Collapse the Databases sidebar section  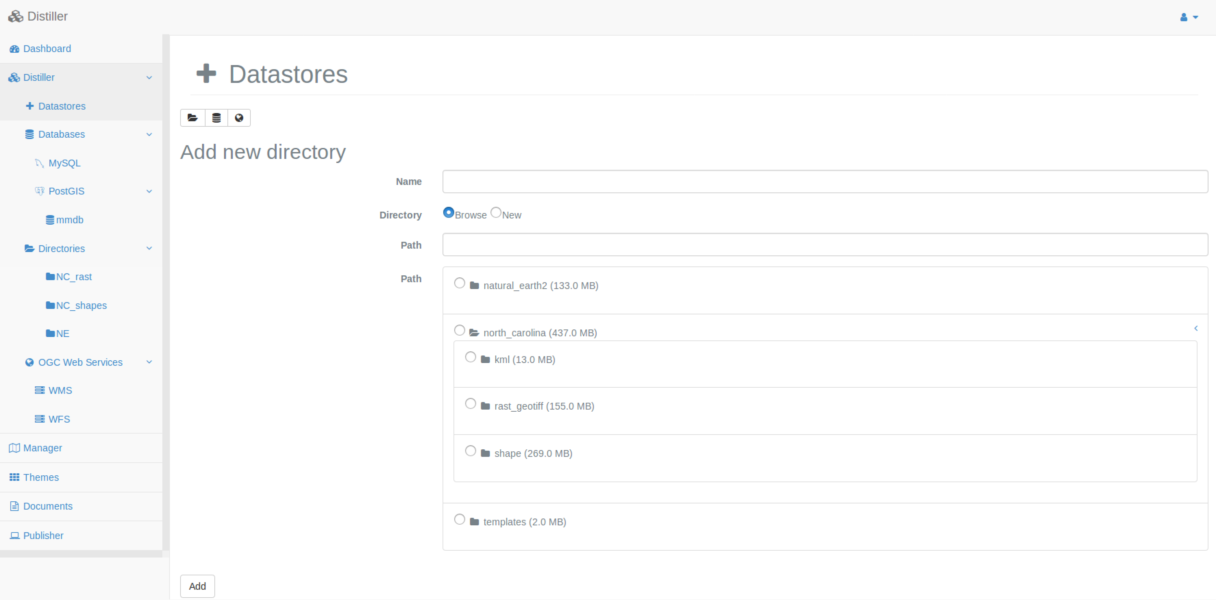(149, 135)
